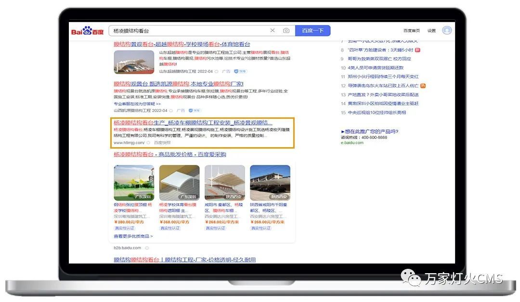The height and width of the screenshot is (302, 520).
Task: Open image search via camera icon
Action: (x=286, y=30)
